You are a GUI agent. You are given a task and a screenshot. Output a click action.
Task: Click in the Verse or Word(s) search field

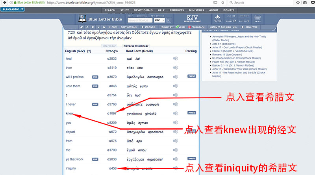point(140,20)
